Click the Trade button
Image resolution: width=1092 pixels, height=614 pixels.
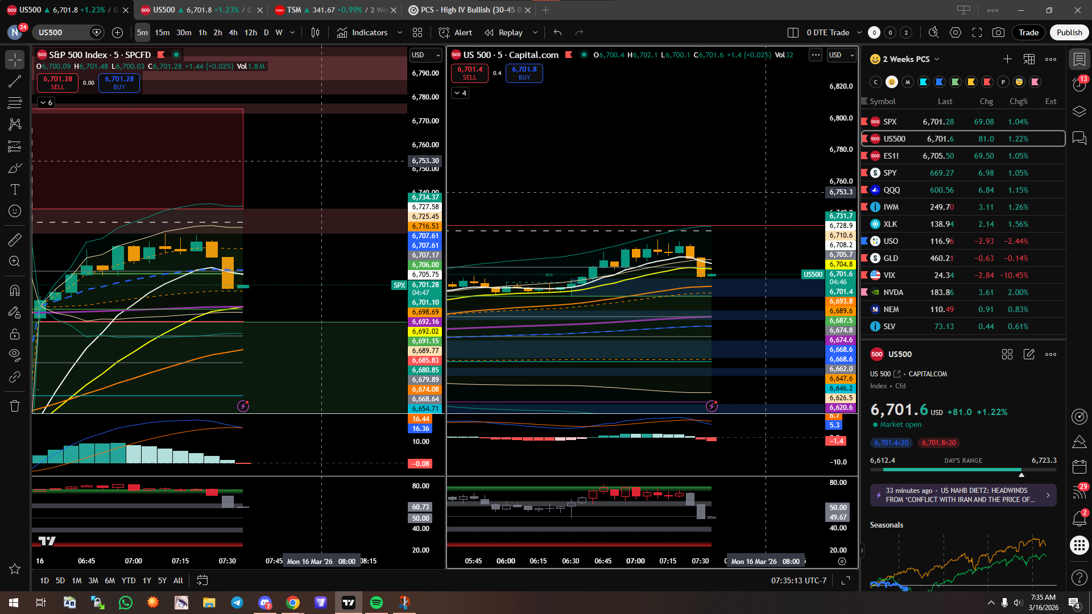click(1028, 32)
